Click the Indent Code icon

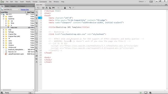tap(37, 56)
